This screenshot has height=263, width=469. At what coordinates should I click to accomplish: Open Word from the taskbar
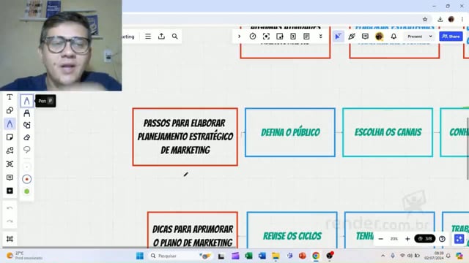262,256
